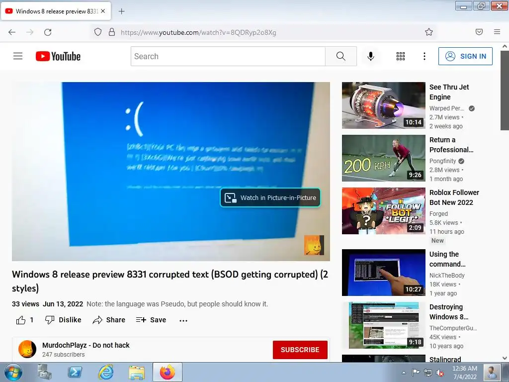Open Roblox Follower Bot thumbnail
The width and height of the screenshot is (509, 382).
(x=383, y=210)
